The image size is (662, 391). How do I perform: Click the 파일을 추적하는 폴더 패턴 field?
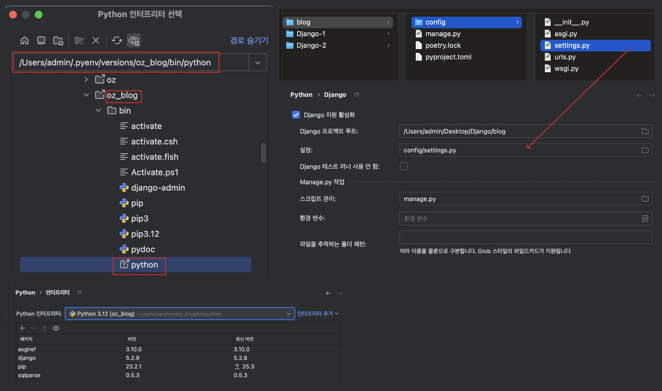coord(526,237)
